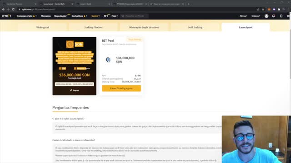Open a new browser tab with plus
This screenshot has width=291, height=163.
point(189,4)
